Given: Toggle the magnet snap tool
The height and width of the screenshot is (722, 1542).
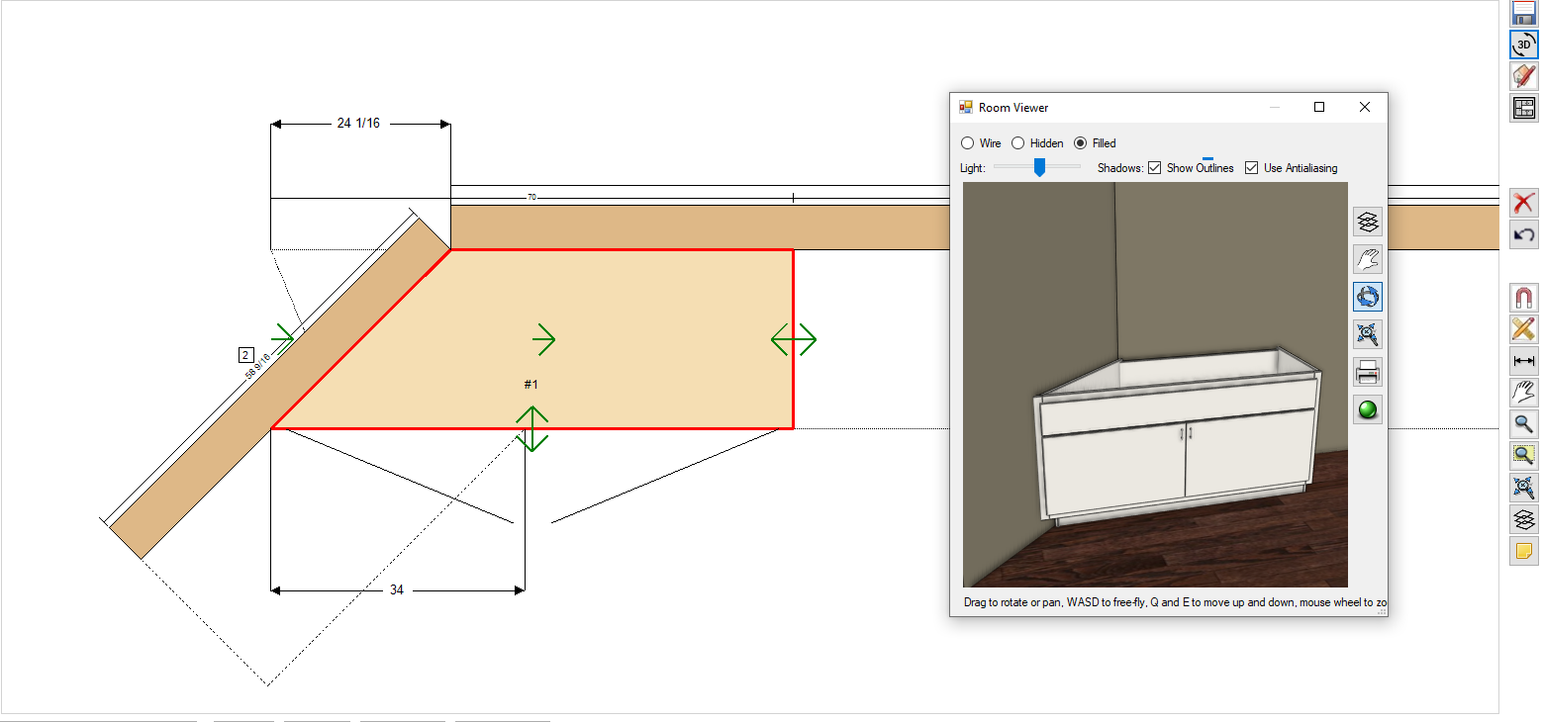Looking at the screenshot, I should pyautogui.click(x=1524, y=298).
